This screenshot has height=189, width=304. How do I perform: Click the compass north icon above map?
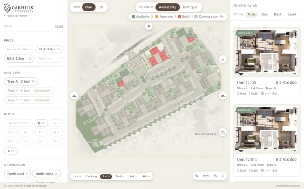pyautogui.click(x=149, y=26)
